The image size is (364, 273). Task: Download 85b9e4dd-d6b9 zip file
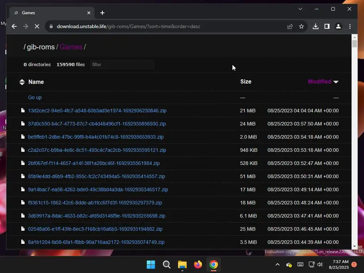(x=96, y=176)
